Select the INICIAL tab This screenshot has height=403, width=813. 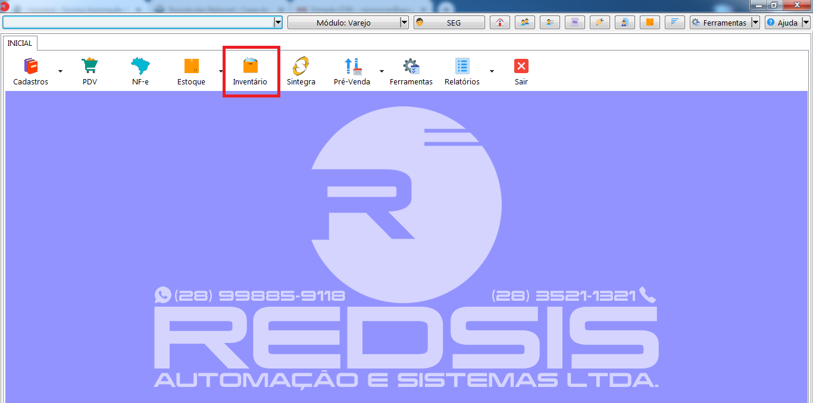tap(20, 43)
